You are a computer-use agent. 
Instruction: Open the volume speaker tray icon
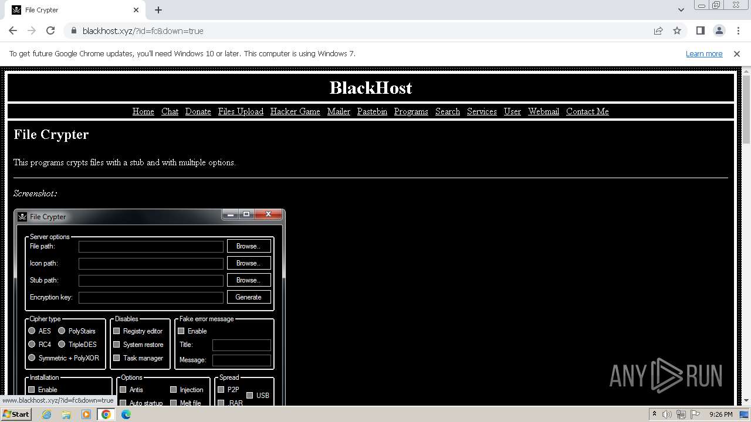pyautogui.click(x=667, y=414)
